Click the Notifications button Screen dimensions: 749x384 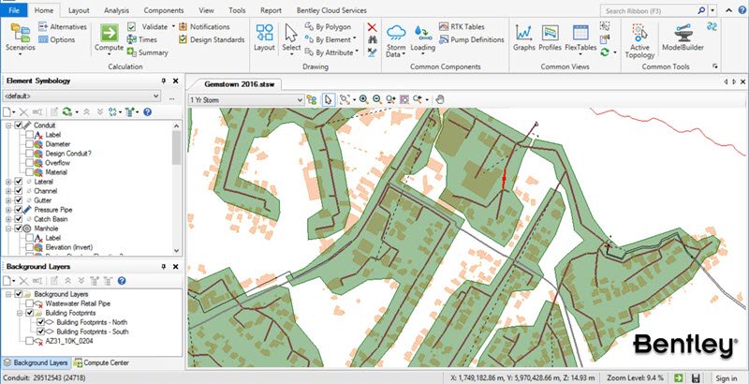204,27
